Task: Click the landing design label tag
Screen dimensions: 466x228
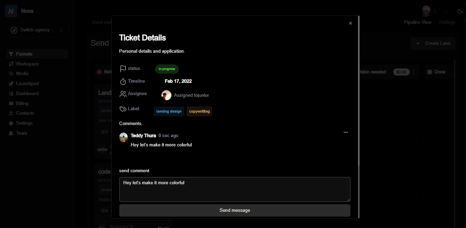Action: point(169,111)
